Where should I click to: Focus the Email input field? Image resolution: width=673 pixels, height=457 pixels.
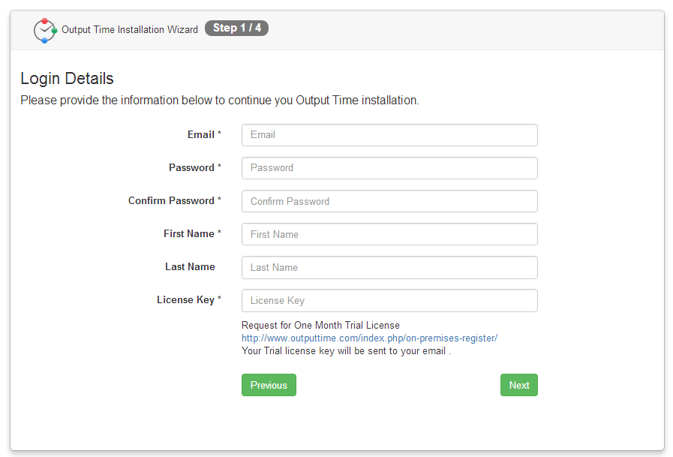tap(389, 135)
